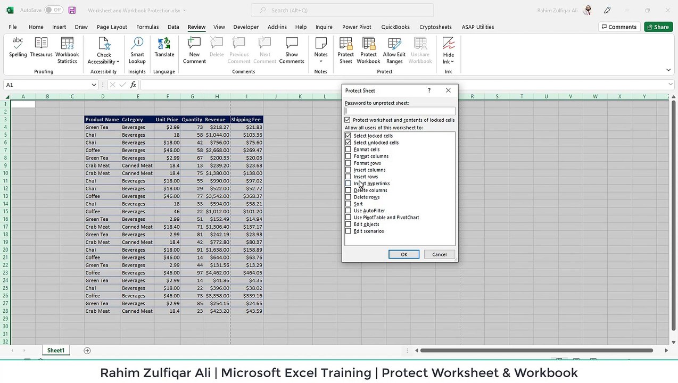Viewport: 678px width, 383px height.
Task: Click Show Comments in the ribbon
Action: (292, 51)
